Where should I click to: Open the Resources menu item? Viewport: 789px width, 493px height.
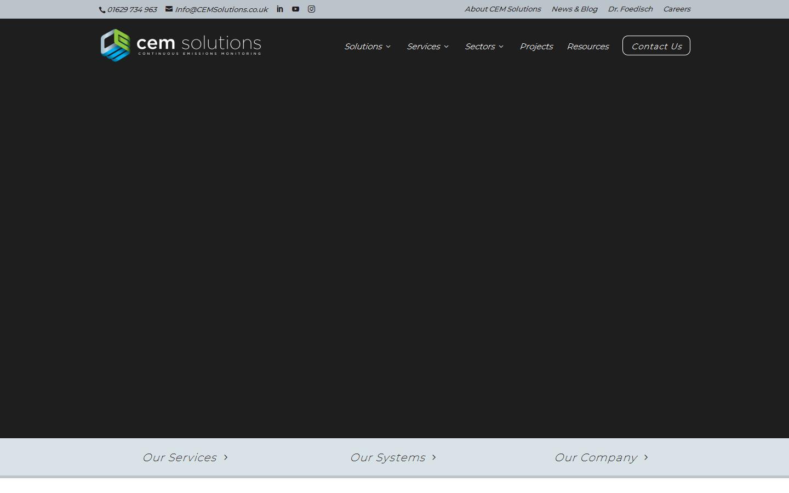tap(587, 47)
